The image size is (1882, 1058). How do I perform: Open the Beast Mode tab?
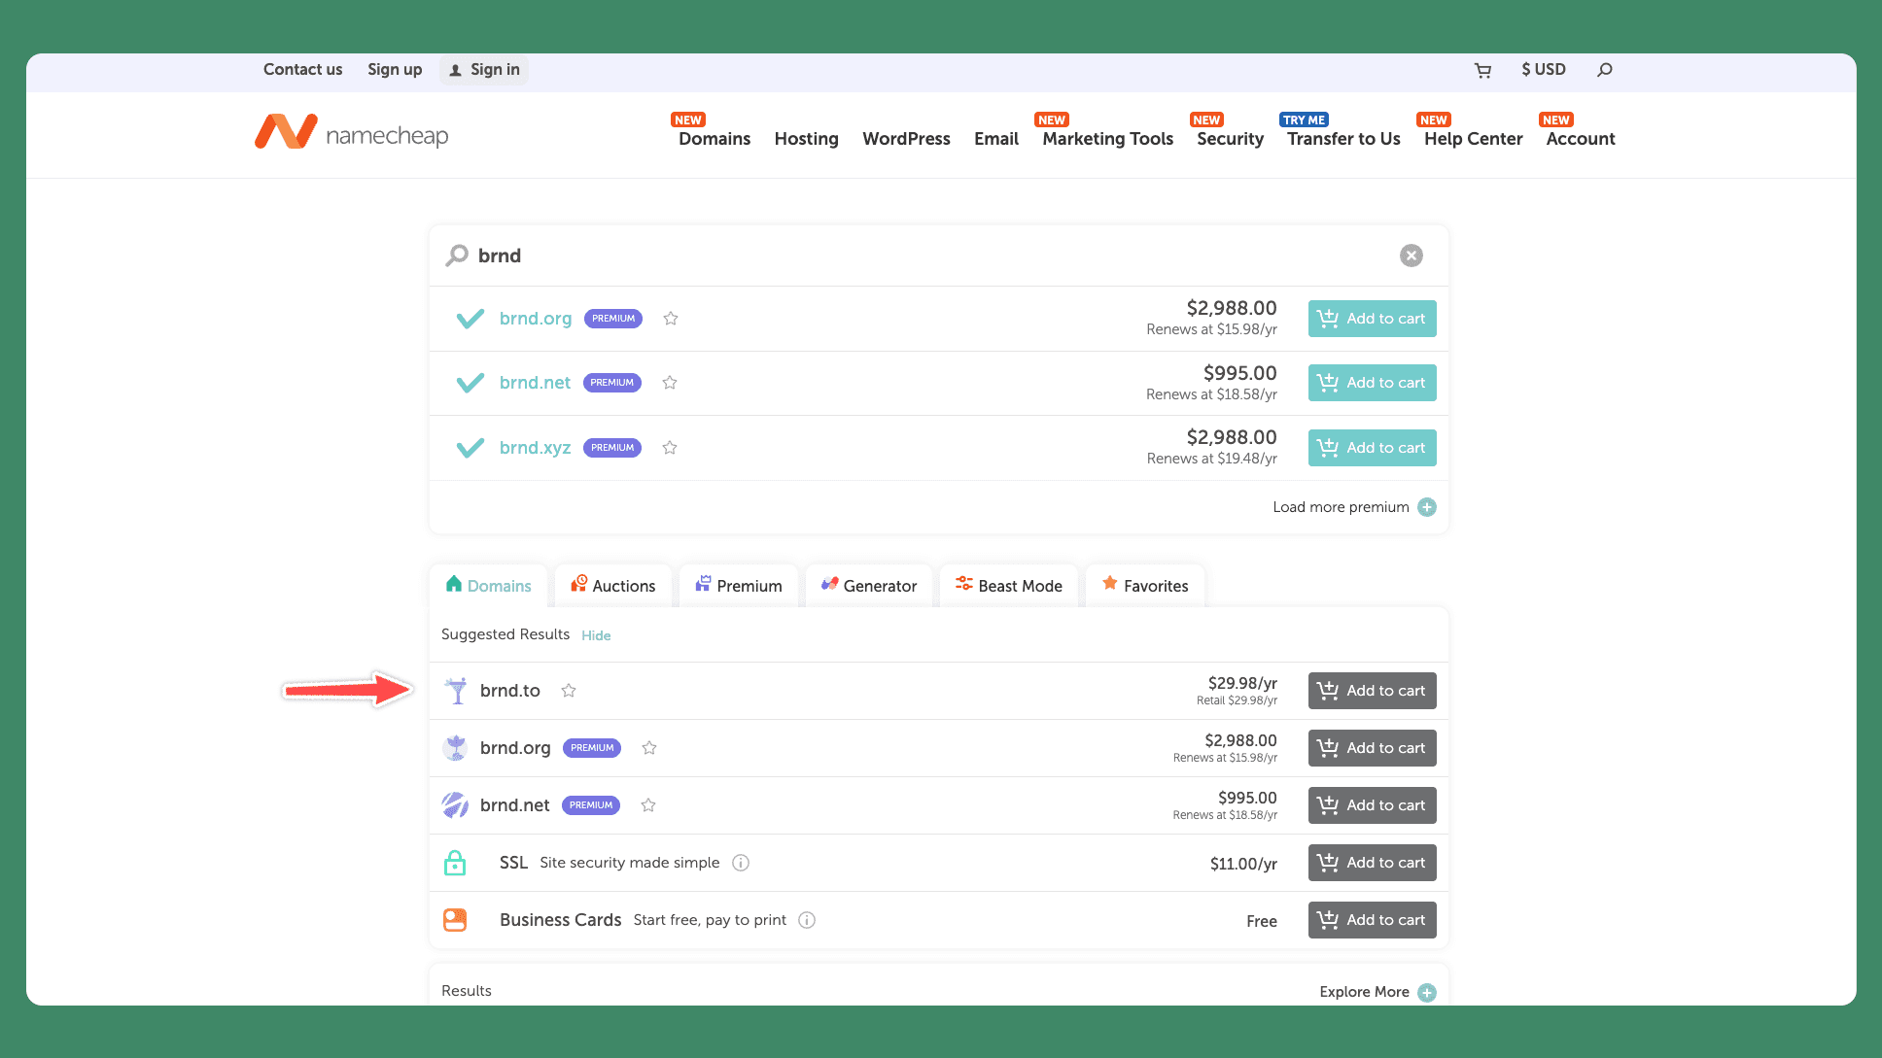[x=1009, y=586]
